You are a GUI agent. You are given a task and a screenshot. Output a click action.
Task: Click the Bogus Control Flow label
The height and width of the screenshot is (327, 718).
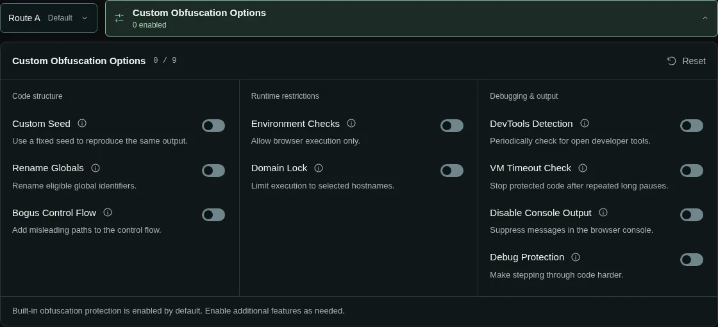click(54, 213)
